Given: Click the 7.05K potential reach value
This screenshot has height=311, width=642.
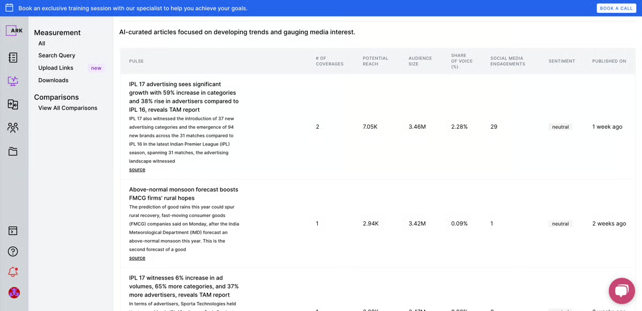Looking at the screenshot, I should point(370,127).
